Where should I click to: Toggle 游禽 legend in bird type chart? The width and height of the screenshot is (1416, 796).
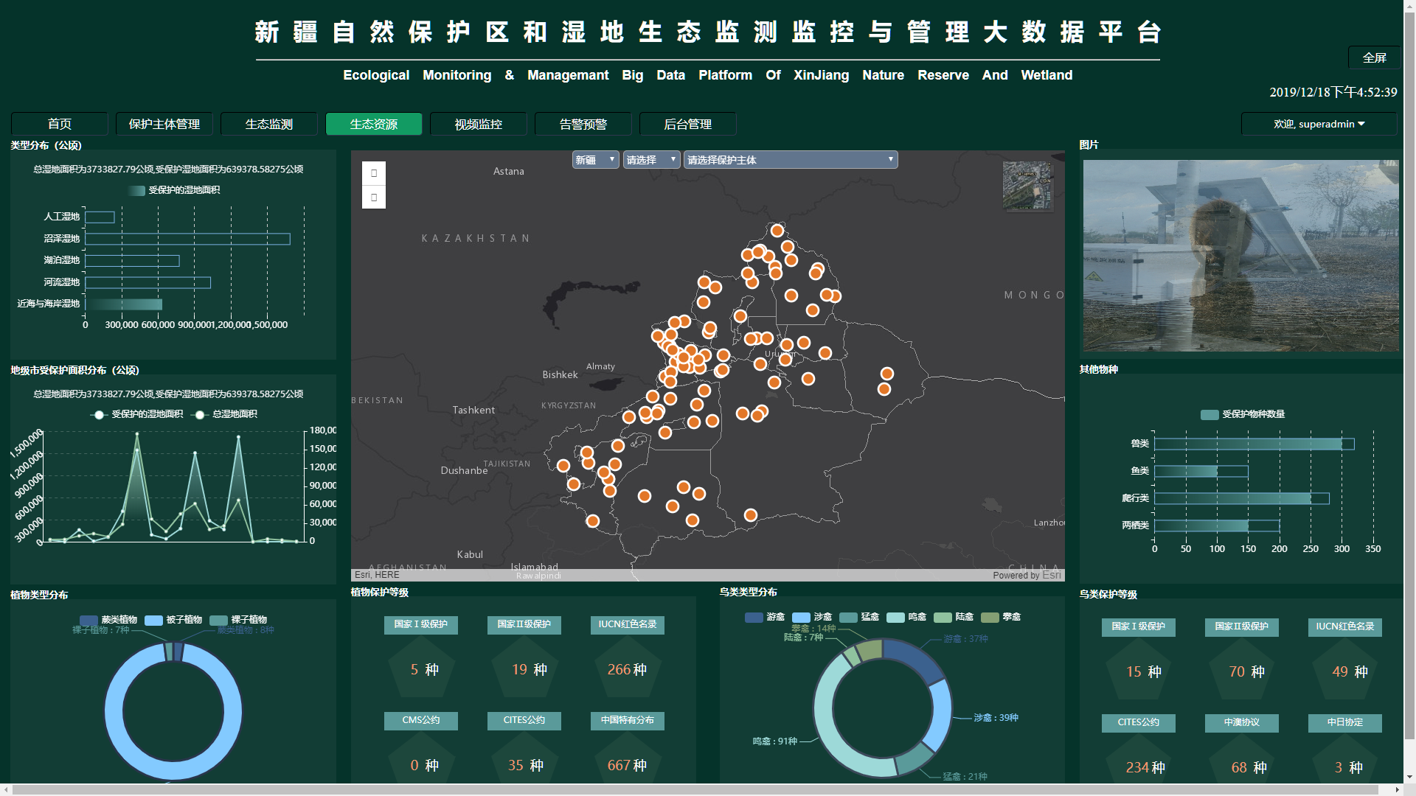[x=765, y=617]
